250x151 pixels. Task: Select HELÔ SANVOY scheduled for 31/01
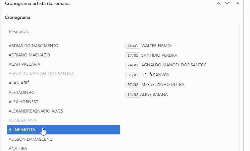(155, 75)
